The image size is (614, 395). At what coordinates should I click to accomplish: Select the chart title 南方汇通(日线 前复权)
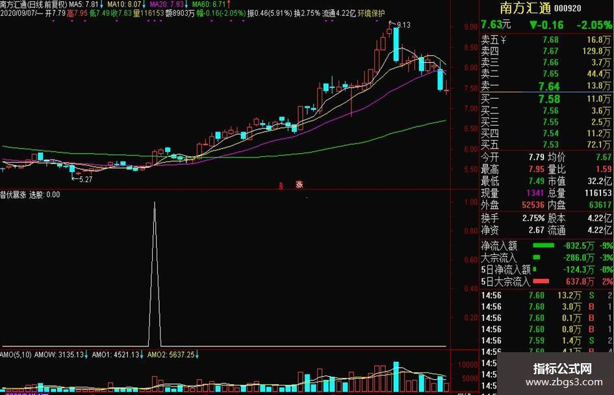34,5
